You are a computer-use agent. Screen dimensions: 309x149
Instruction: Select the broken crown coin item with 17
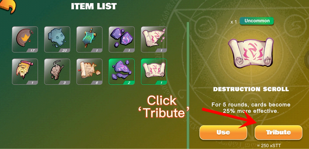[x=25, y=39]
